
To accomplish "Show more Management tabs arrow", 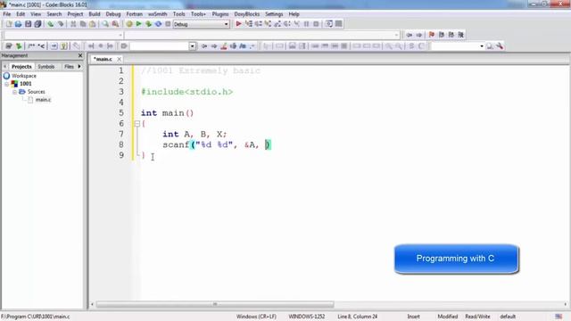I will coord(79,67).
